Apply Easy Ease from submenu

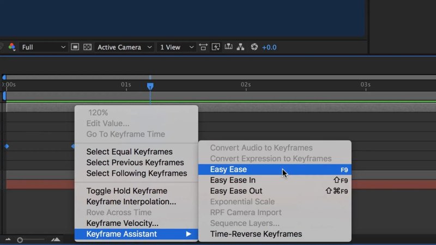click(275, 169)
